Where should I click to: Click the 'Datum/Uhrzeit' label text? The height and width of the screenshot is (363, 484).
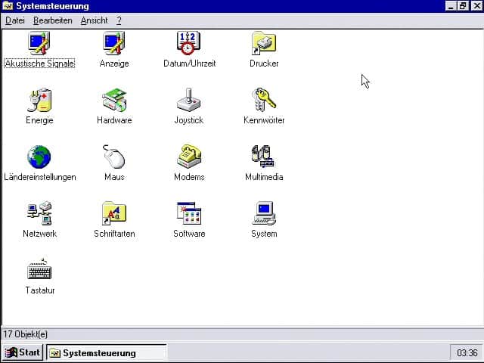(x=190, y=64)
